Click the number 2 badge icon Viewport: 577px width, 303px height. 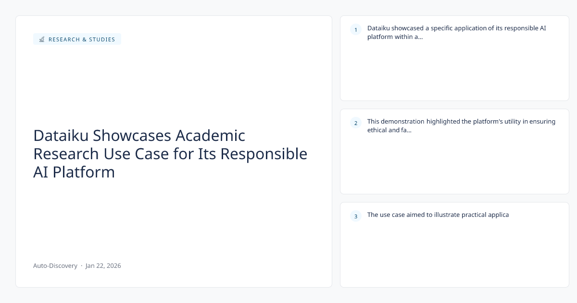click(356, 123)
